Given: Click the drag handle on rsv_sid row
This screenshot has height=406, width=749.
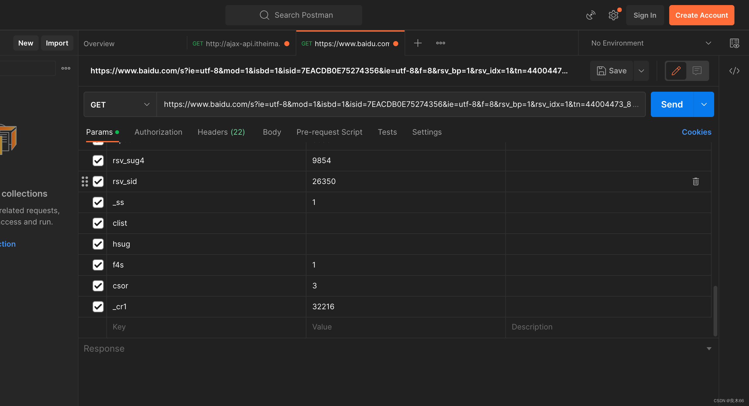Looking at the screenshot, I should [85, 181].
